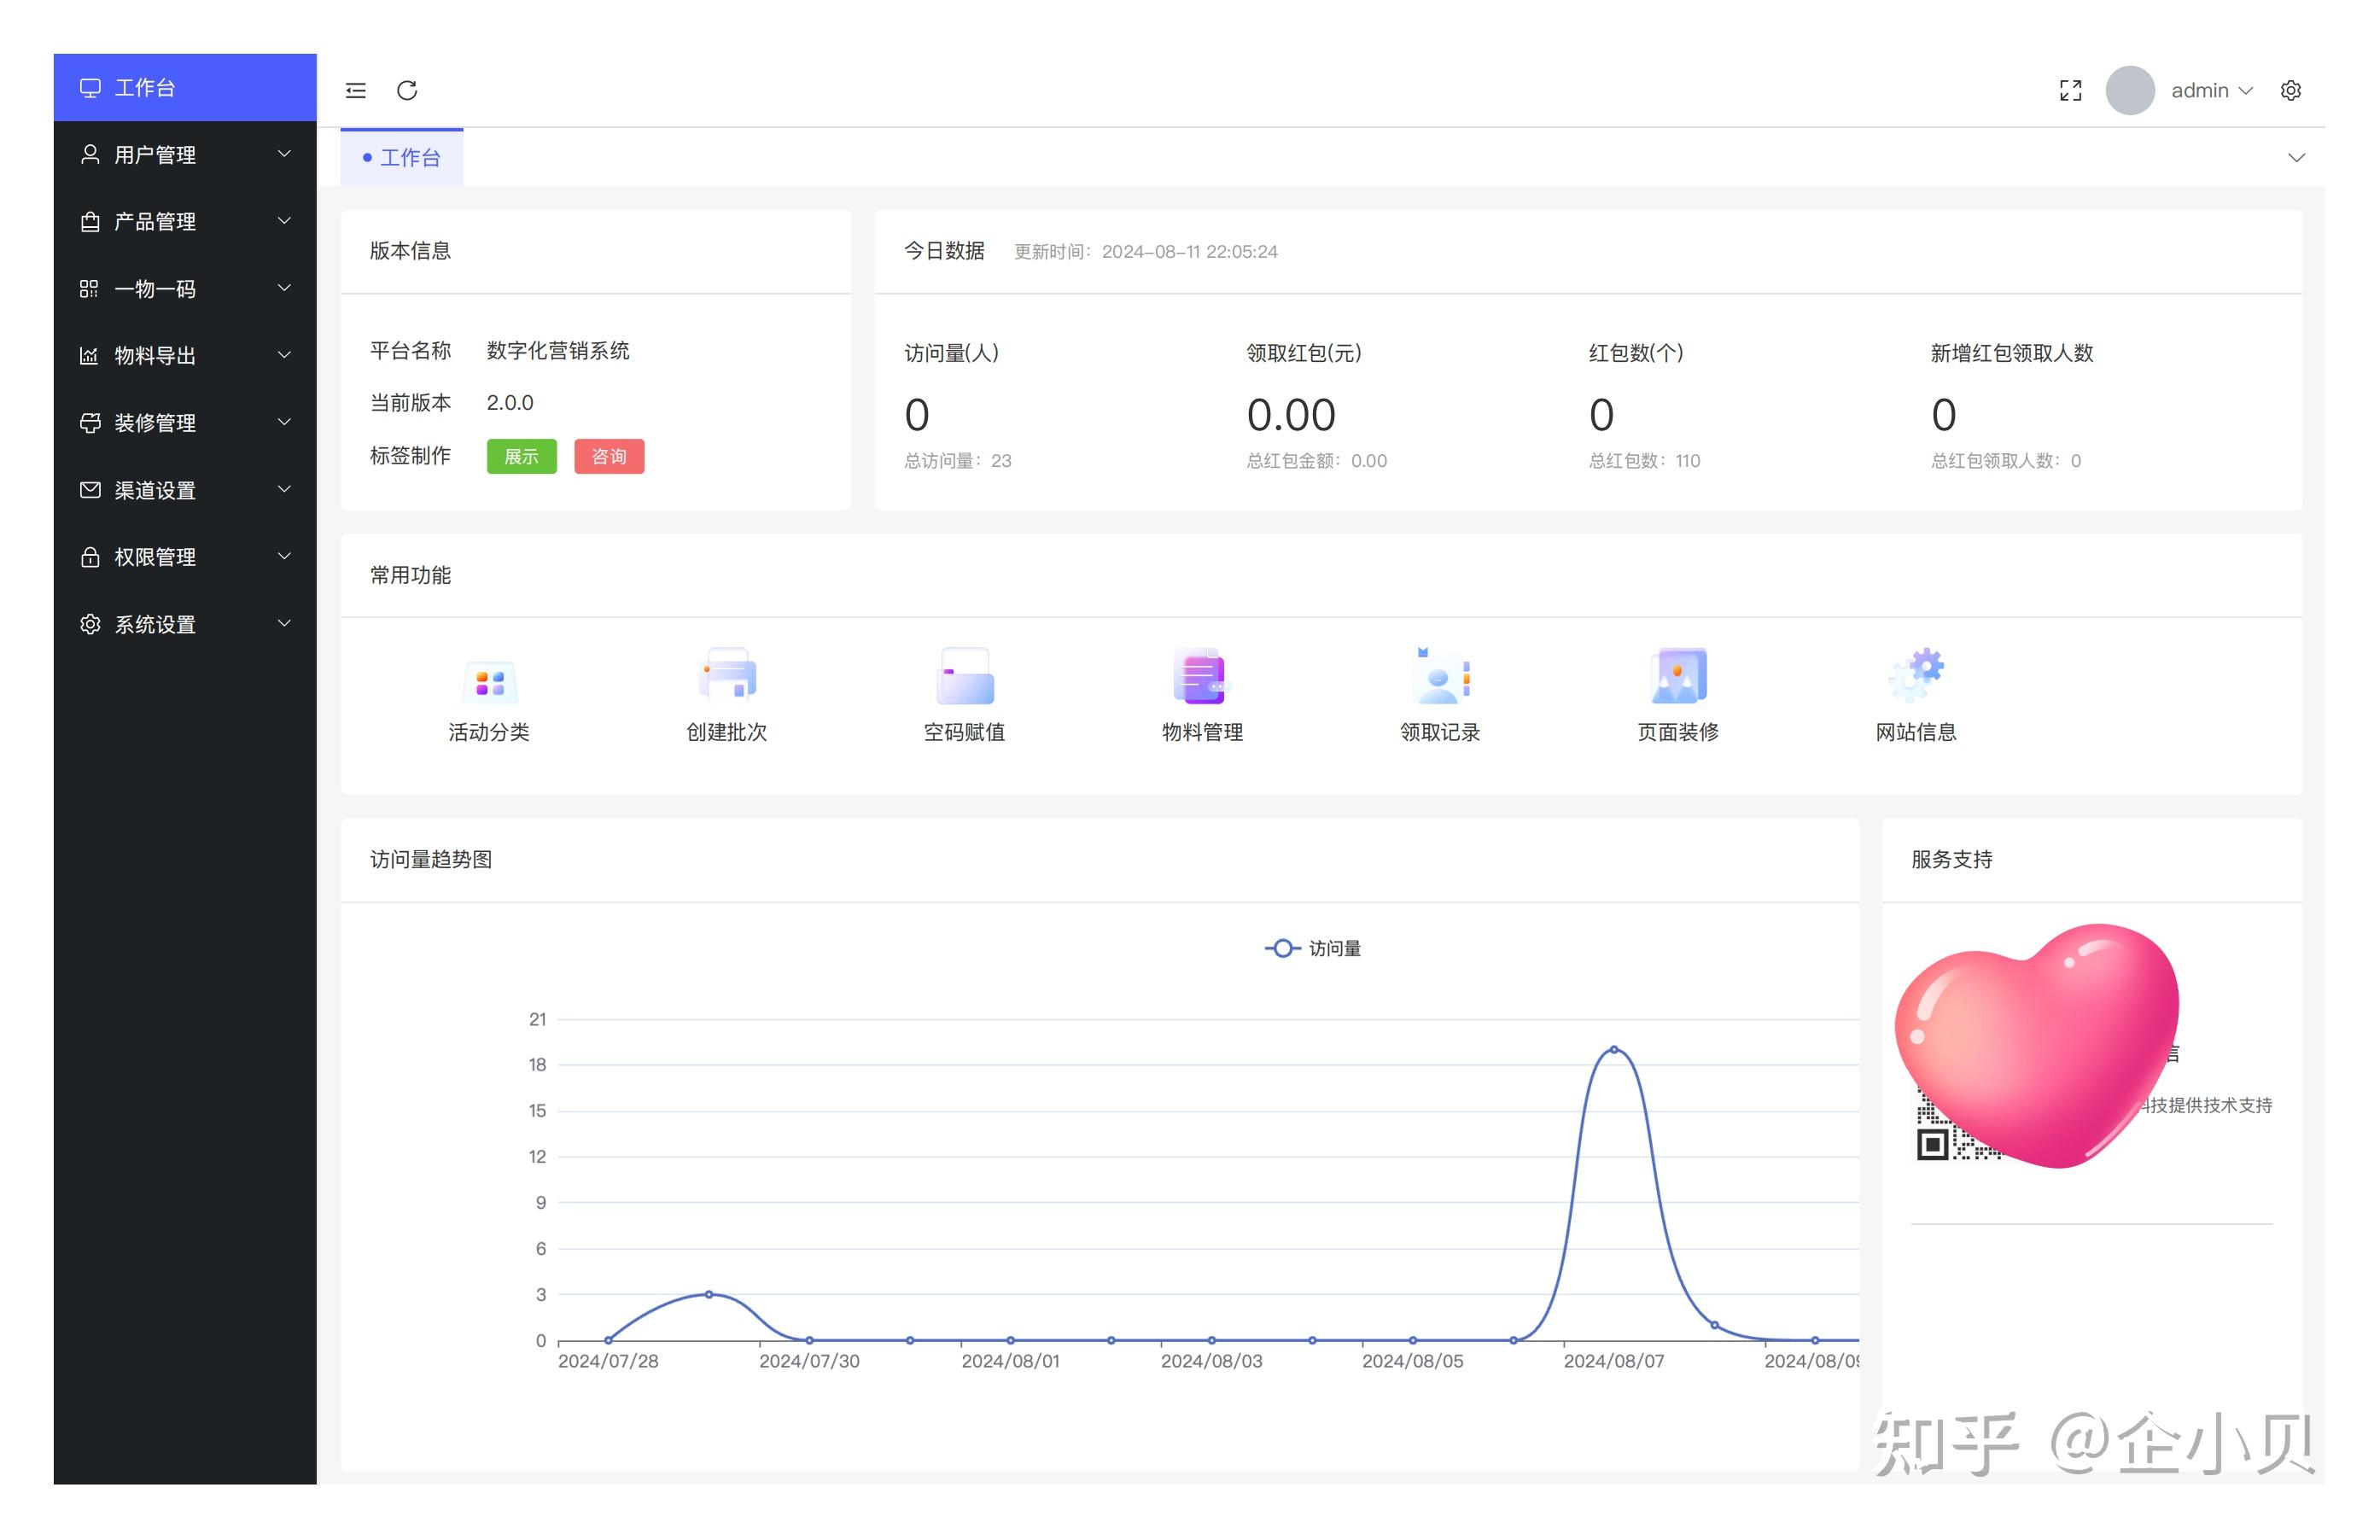The image size is (2380, 1540).
Task: Expand 装修管理 submenu chevron
Action: (284, 422)
